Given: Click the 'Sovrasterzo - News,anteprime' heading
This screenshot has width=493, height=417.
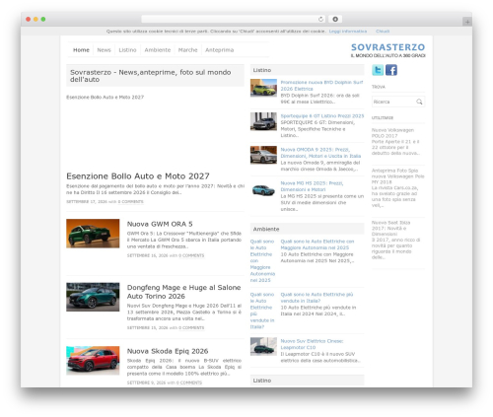Looking at the screenshot, I should point(155,76).
